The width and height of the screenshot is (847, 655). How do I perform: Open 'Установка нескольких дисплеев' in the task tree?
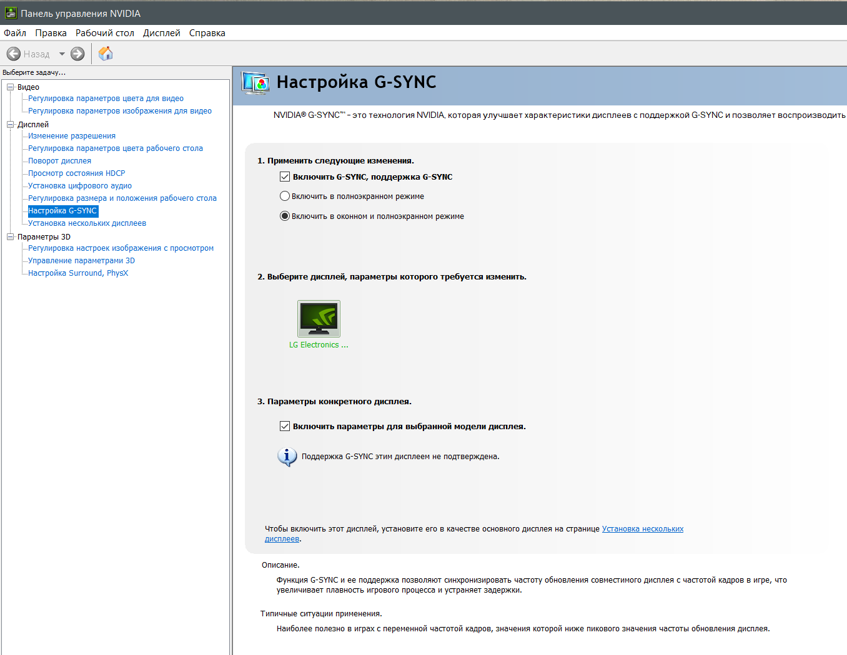(x=87, y=223)
